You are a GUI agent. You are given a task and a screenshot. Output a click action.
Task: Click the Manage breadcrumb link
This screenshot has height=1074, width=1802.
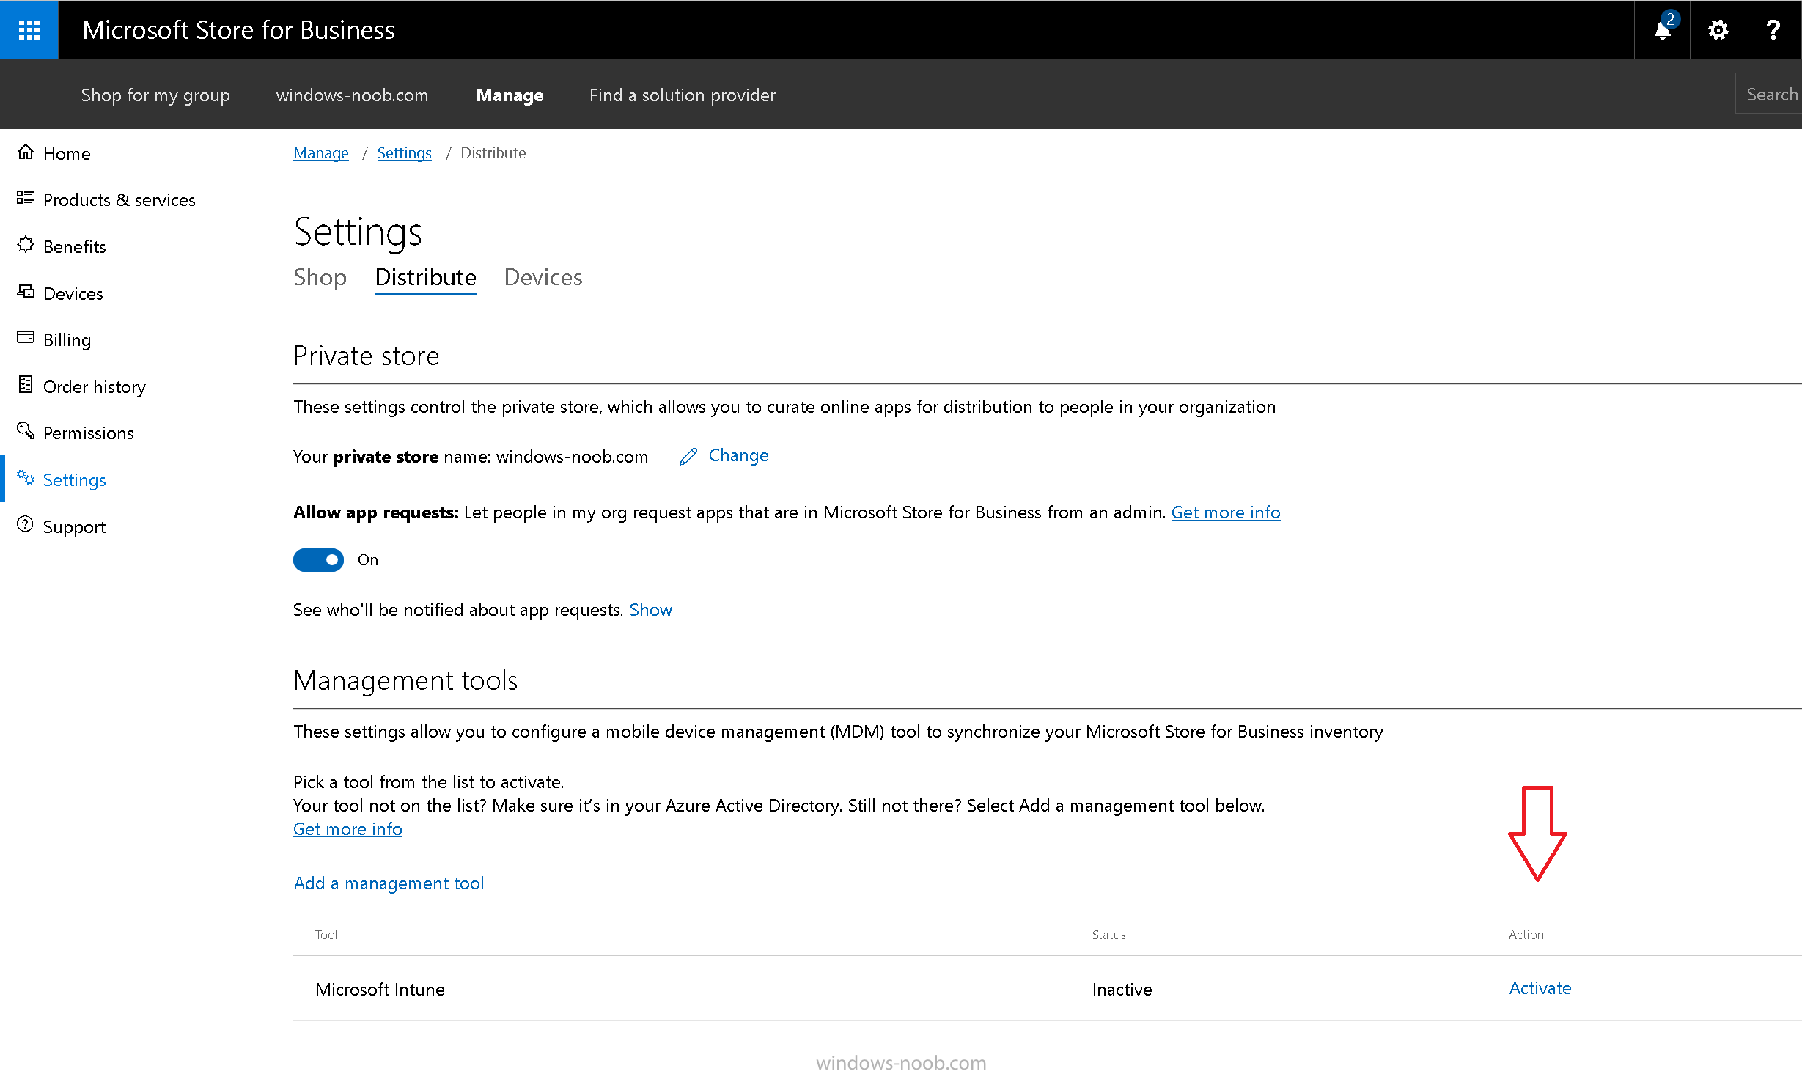click(321, 153)
